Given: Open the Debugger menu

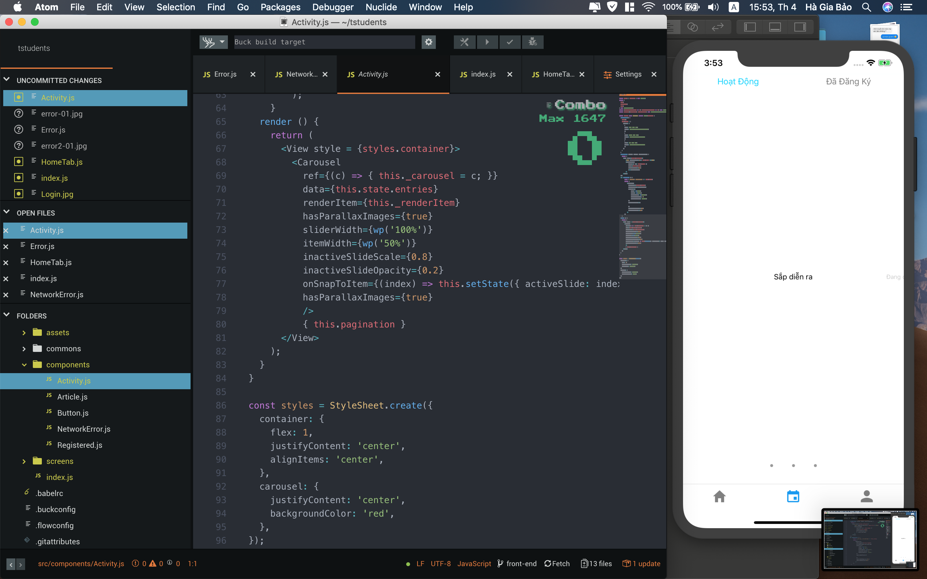Looking at the screenshot, I should 332,7.
